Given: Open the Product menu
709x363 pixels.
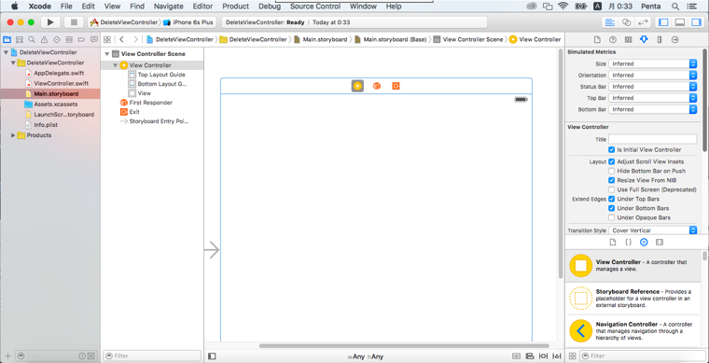Looking at the screenshot, I should 236,7.
